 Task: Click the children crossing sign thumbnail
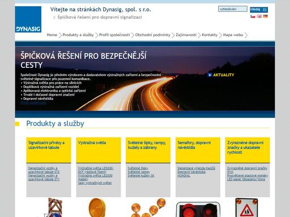click(246, 207)
